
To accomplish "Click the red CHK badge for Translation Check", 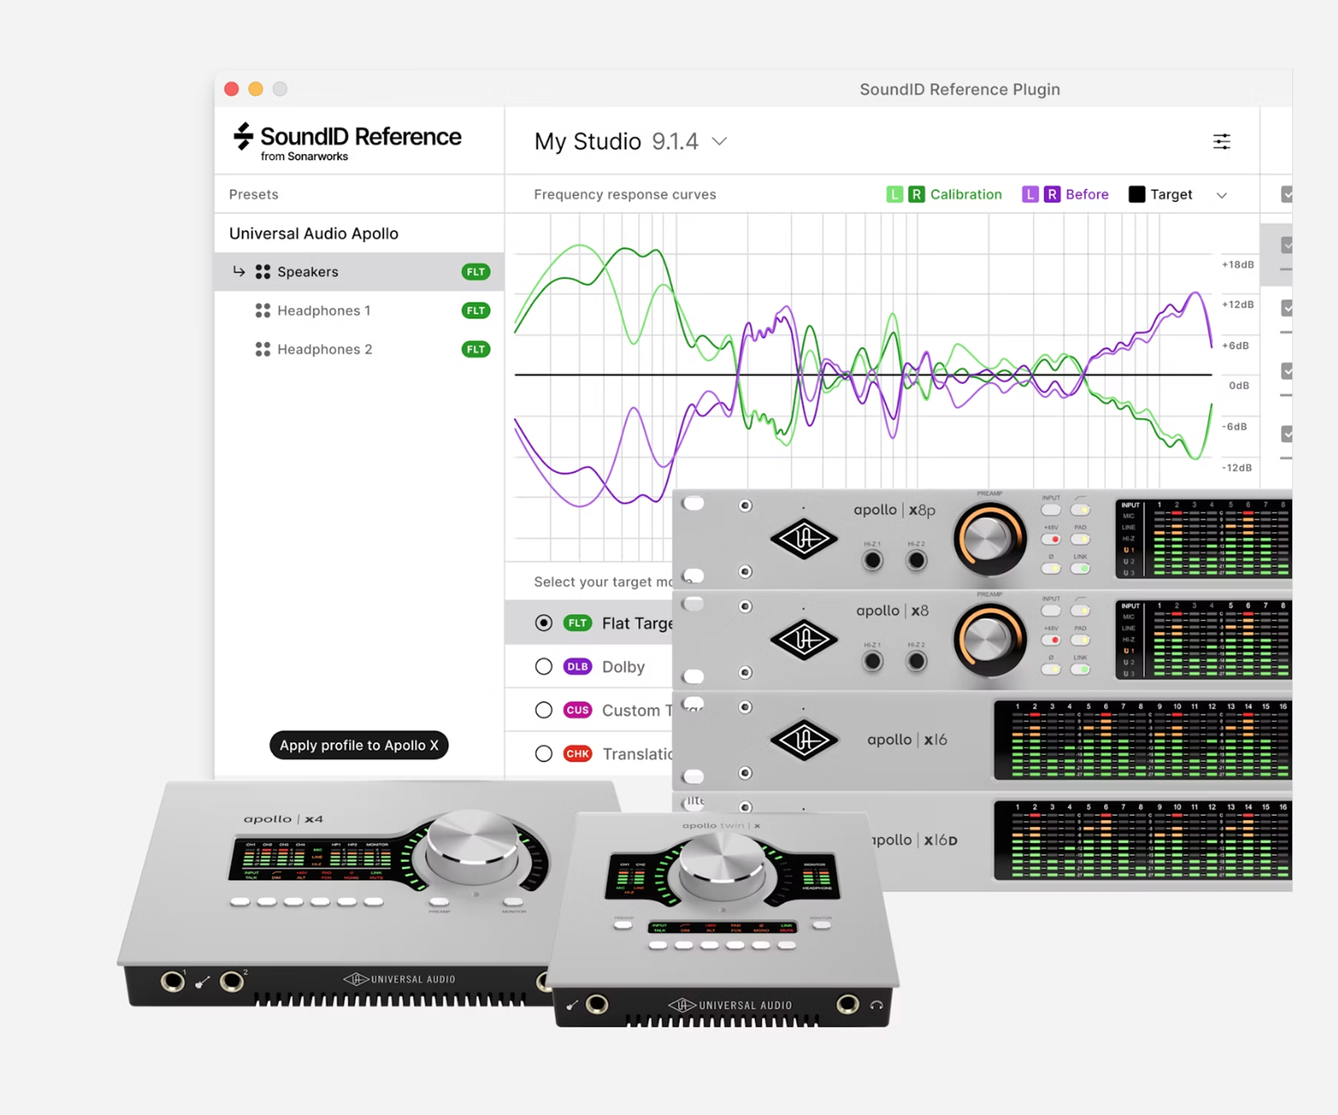I will pyautogui.click(x=578, y=753).
